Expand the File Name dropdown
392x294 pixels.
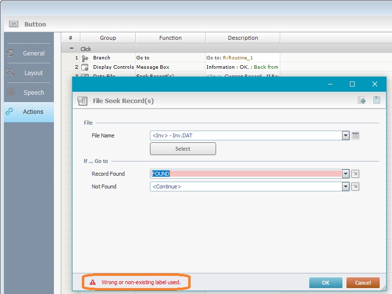click(x=345, y=135)
